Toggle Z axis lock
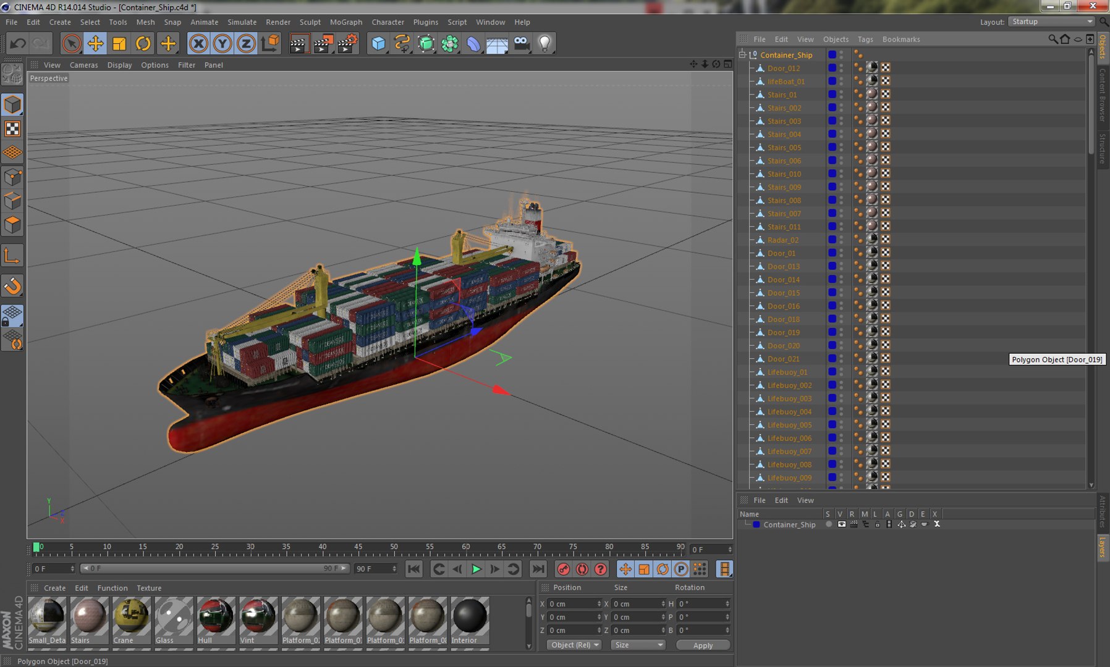Viewport: 1110px width, 667px height. tap(246, 43)
